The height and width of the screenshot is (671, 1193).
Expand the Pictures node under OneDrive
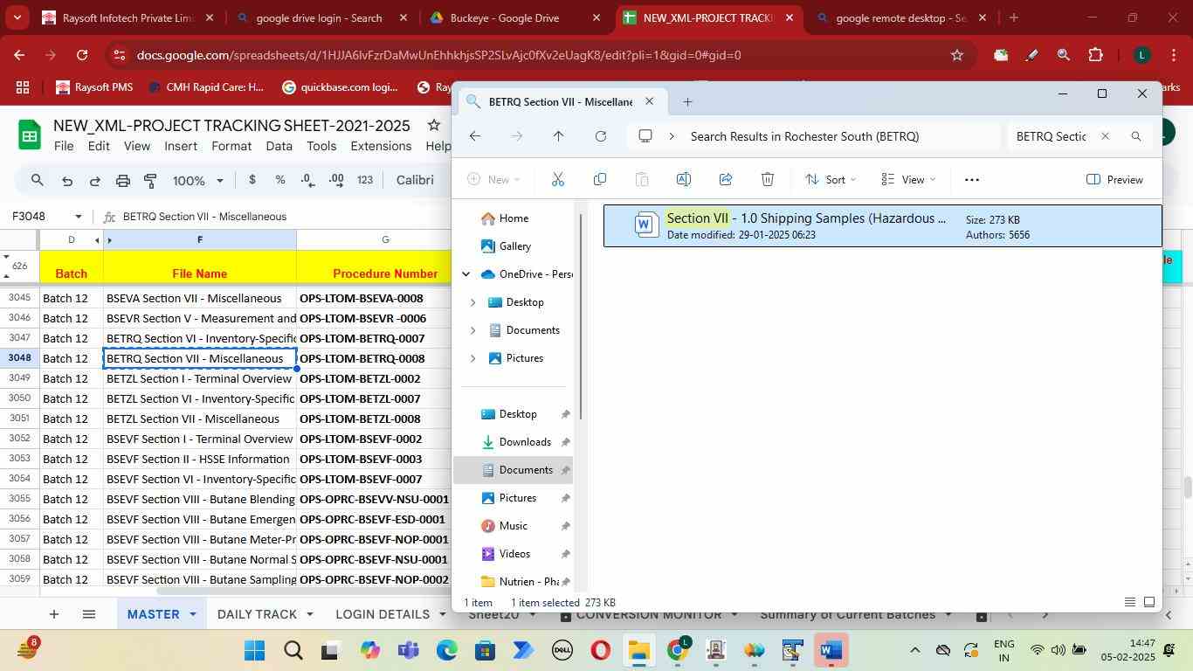tap(472, 358)
